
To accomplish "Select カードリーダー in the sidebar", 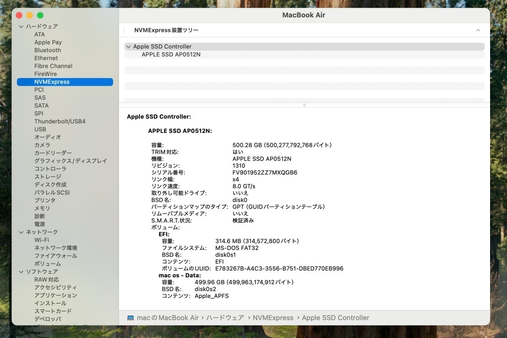I will click(x=53, y=153).
